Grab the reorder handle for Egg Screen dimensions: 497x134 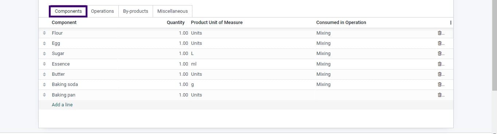pos(44,43)
